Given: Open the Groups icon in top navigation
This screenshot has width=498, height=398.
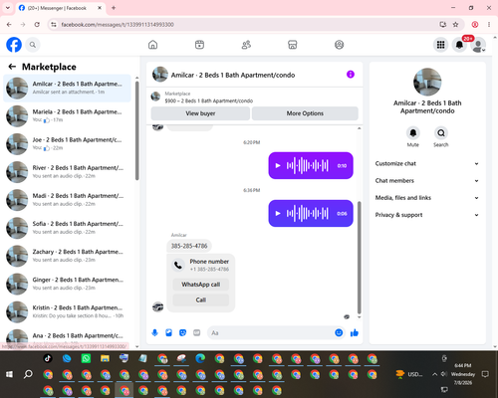Looking at the screenshot, I should 339,45.
